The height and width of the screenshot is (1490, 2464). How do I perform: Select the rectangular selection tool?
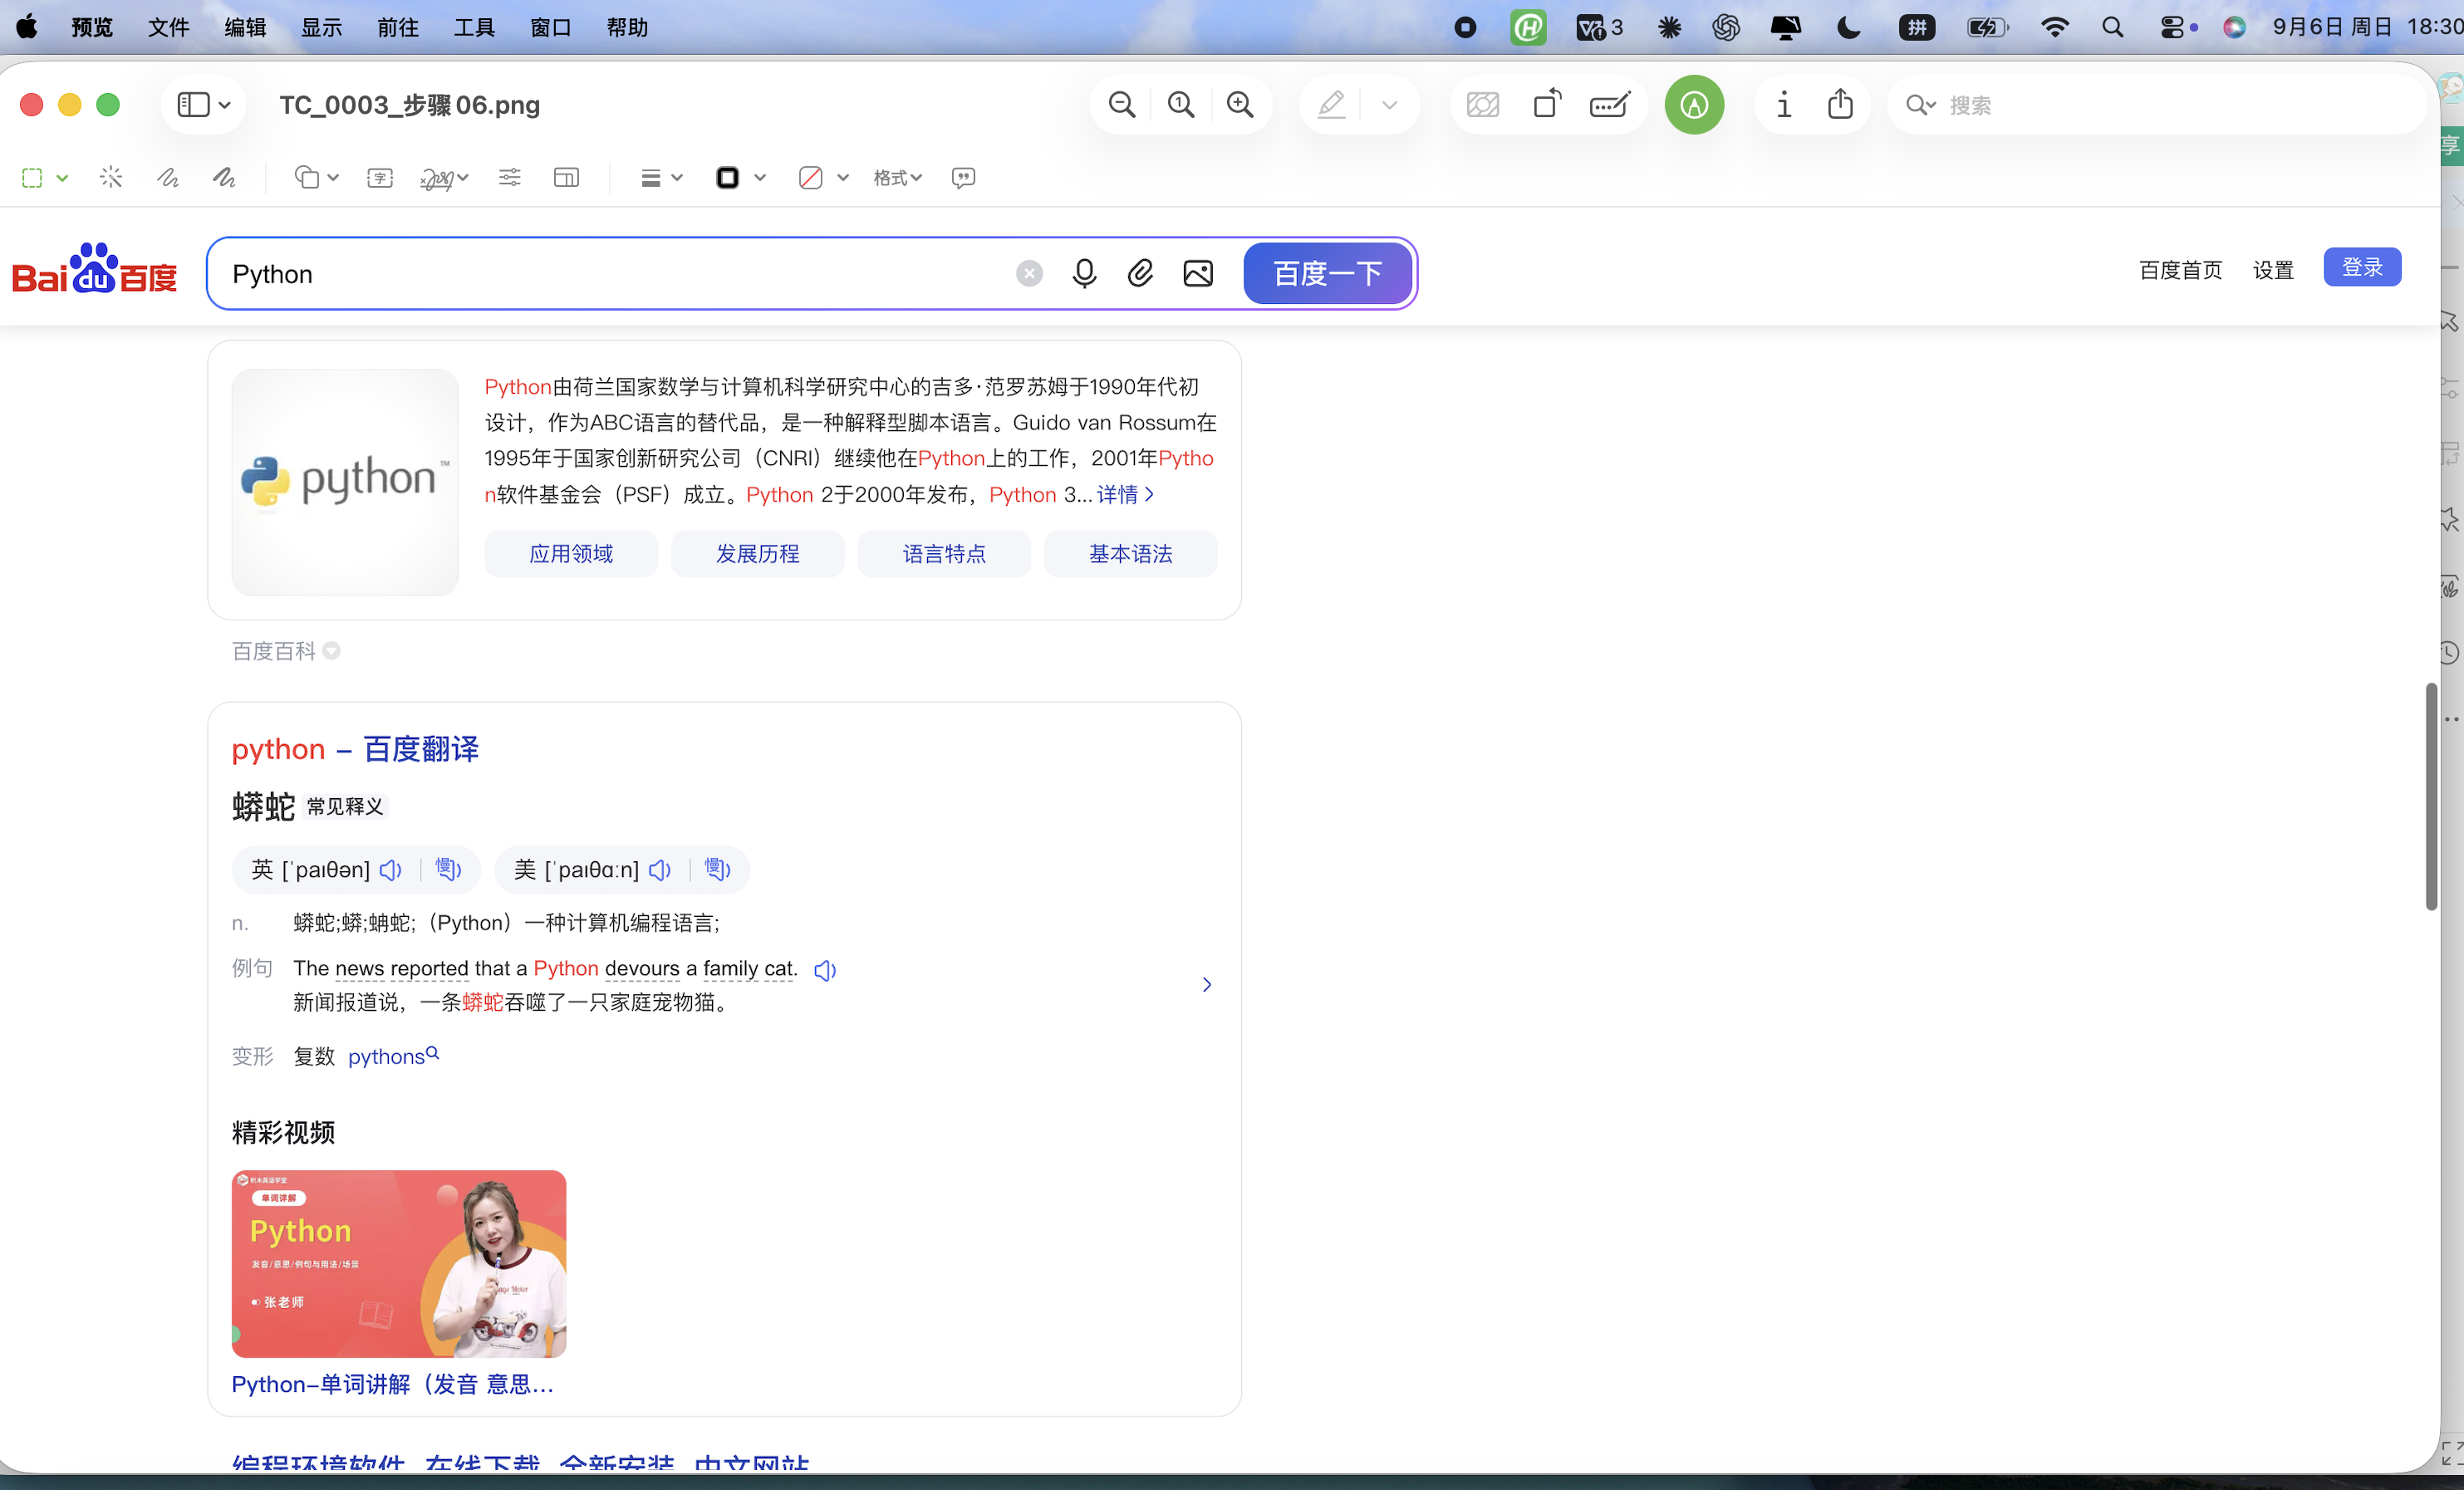pos(32,178)
